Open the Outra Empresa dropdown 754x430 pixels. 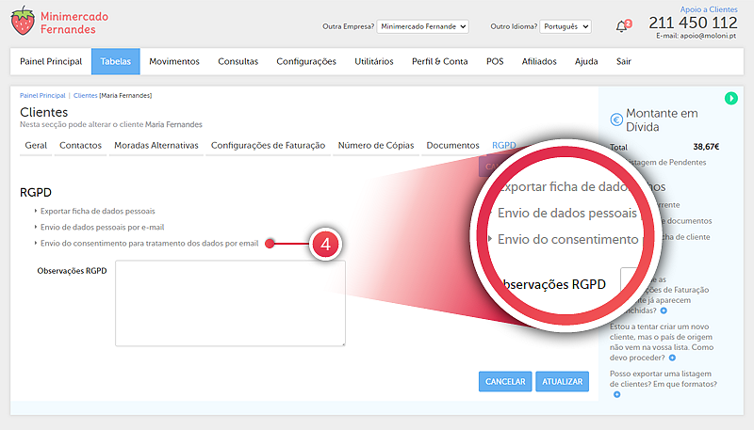pos(422,26)
